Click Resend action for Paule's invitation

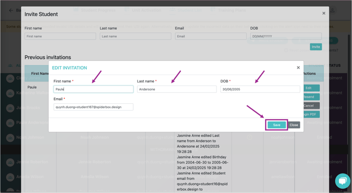click(311, 97)
